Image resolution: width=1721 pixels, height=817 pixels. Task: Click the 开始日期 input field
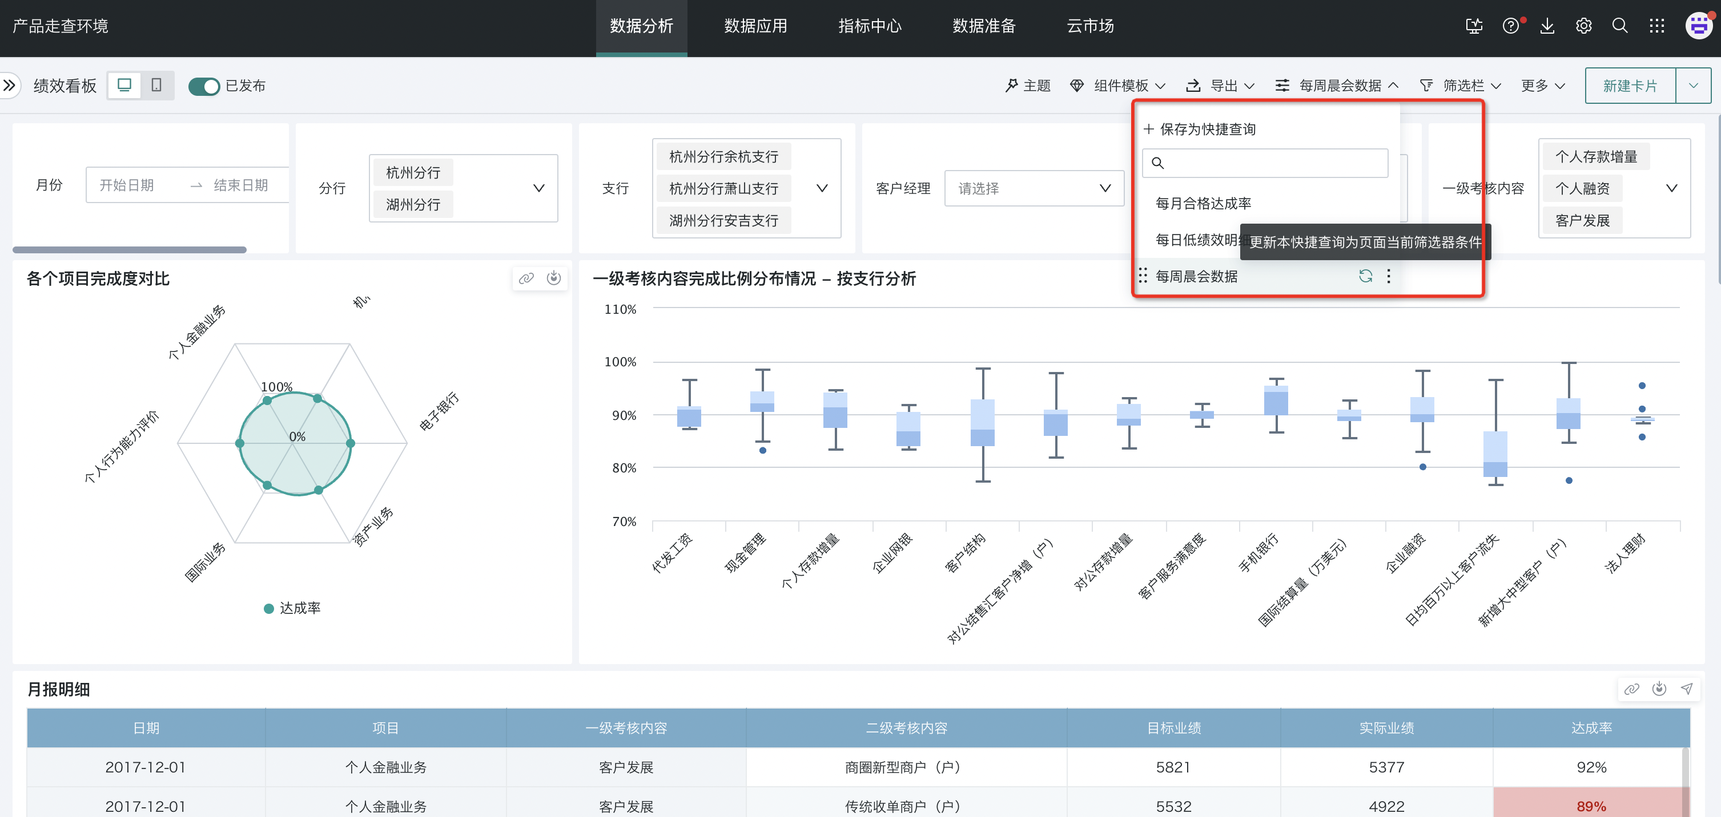(127, 185)
